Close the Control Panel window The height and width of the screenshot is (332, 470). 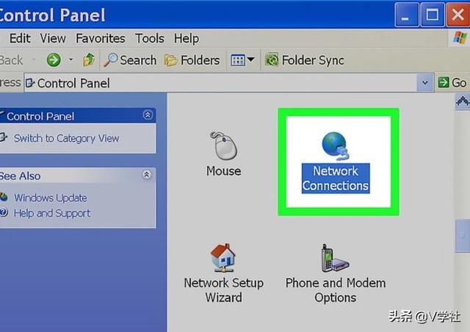point(458,15)
